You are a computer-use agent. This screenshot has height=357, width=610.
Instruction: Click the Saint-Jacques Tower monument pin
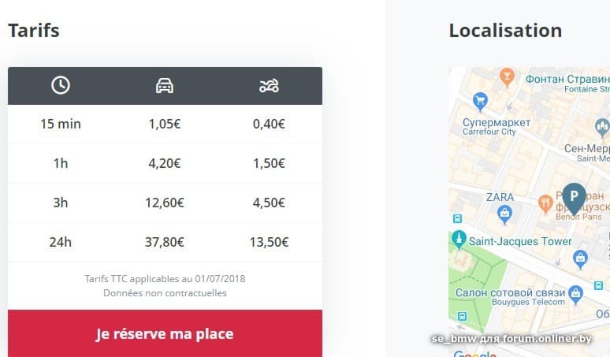[458, 239]
